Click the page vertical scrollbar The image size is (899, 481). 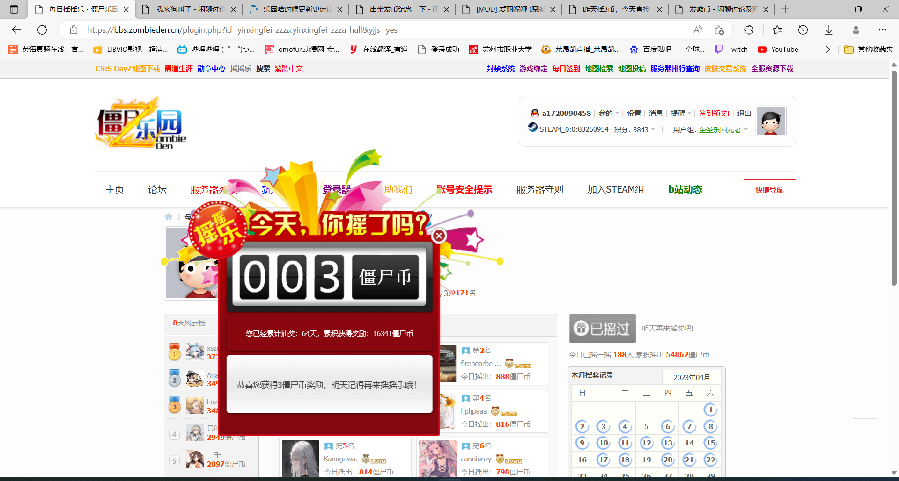[894, 178]
